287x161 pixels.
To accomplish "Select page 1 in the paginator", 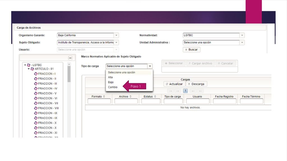I will click(x=185, y=91).
